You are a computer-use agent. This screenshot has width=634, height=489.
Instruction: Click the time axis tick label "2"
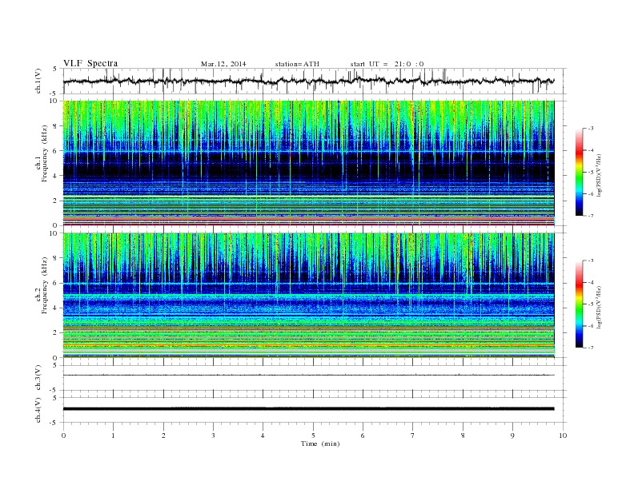pos(163,435)
